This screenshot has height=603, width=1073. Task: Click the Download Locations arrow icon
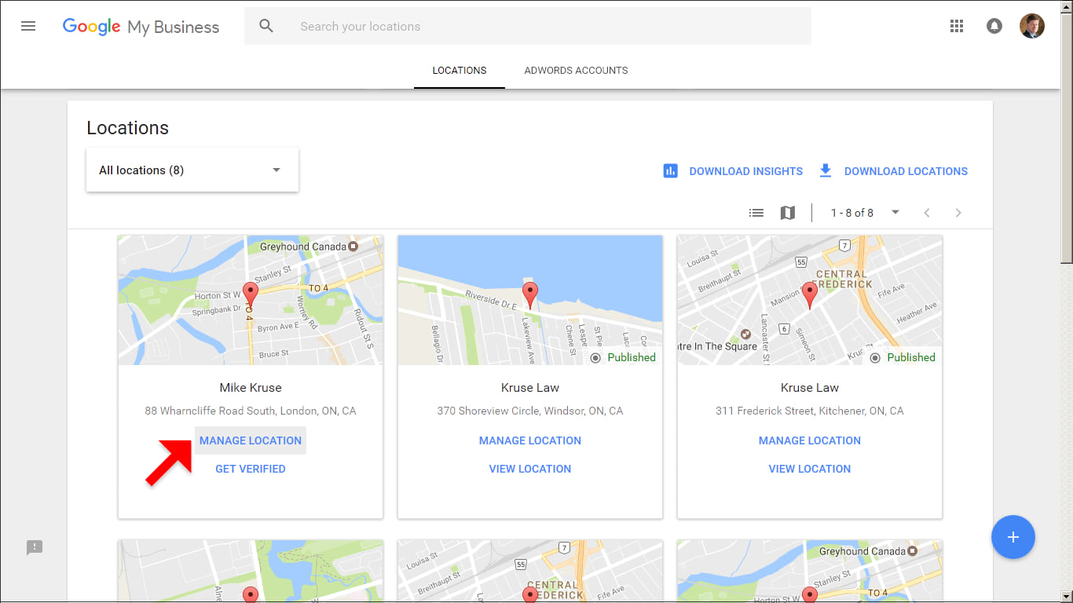pyautogui.click(x=825, y=170)
